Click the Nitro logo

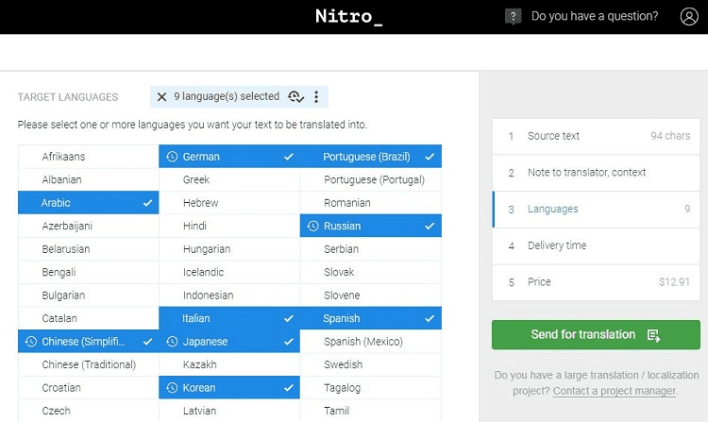coord(349,16)
